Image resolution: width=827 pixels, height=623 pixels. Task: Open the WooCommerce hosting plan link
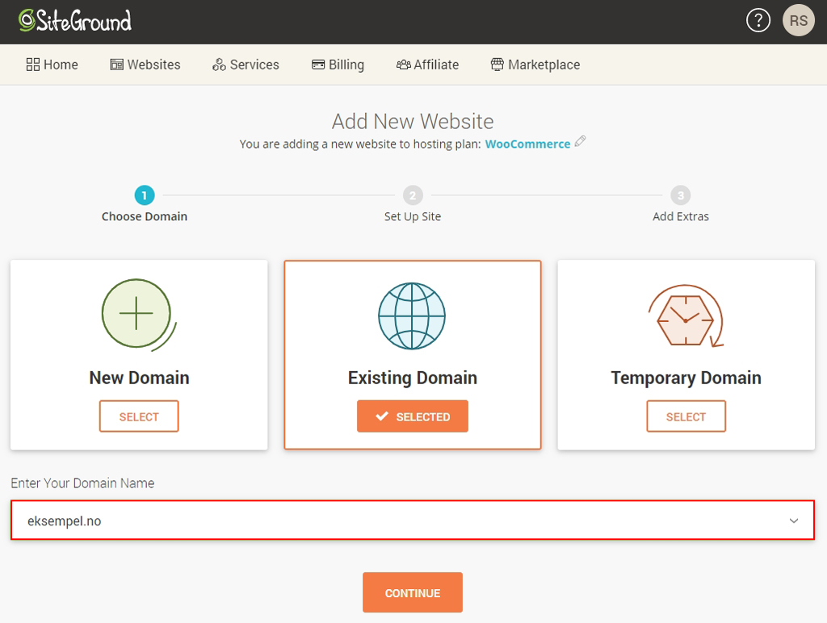pos(527,144)
